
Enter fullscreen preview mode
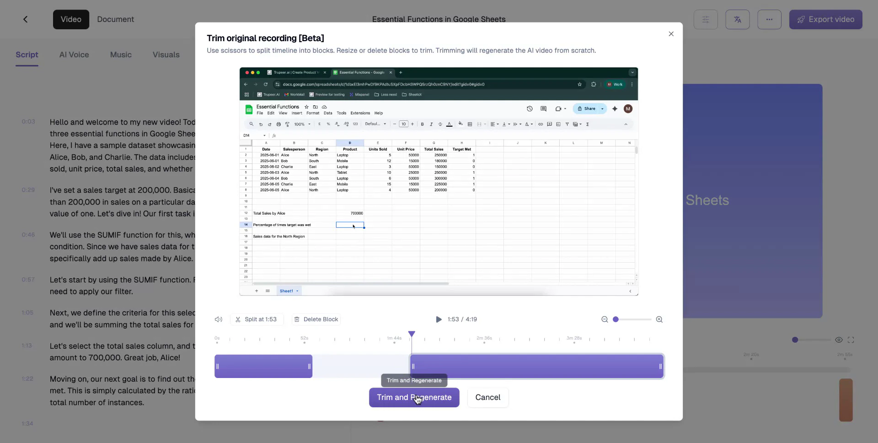pos(851,340)
